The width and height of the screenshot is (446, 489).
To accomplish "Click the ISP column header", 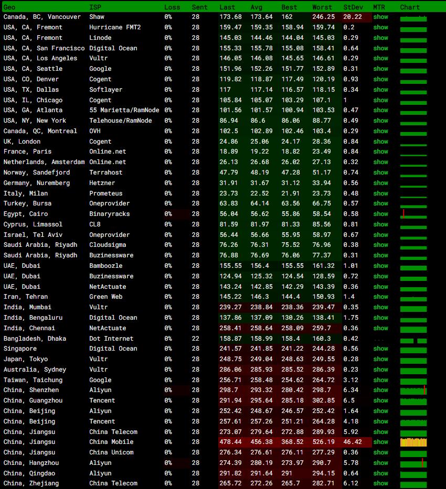I will [95, 7].
